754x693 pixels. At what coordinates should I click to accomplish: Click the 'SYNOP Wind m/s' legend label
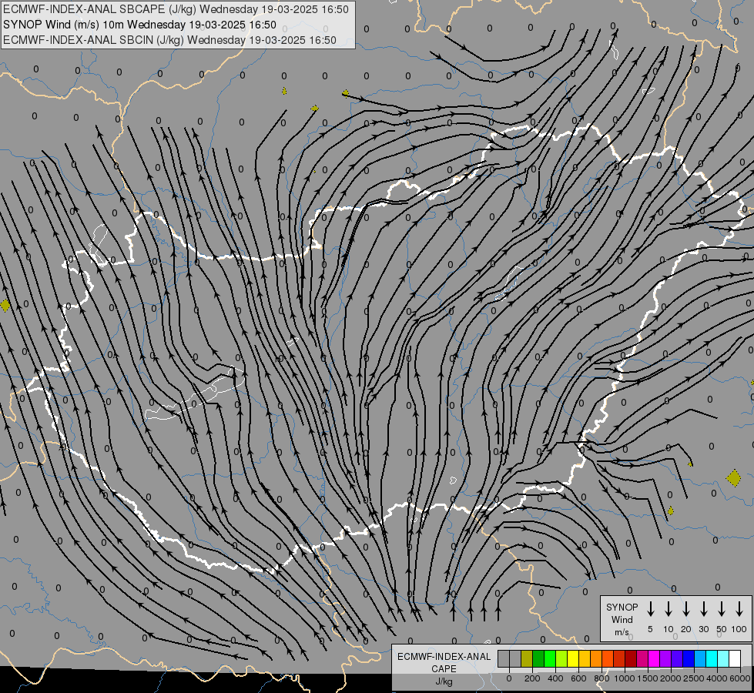(x=622, y=620)
